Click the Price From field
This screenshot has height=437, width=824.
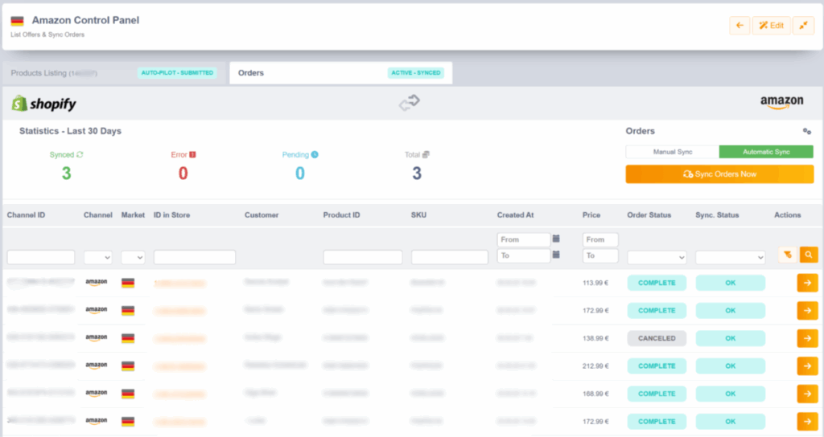click(x=600, y=239)
